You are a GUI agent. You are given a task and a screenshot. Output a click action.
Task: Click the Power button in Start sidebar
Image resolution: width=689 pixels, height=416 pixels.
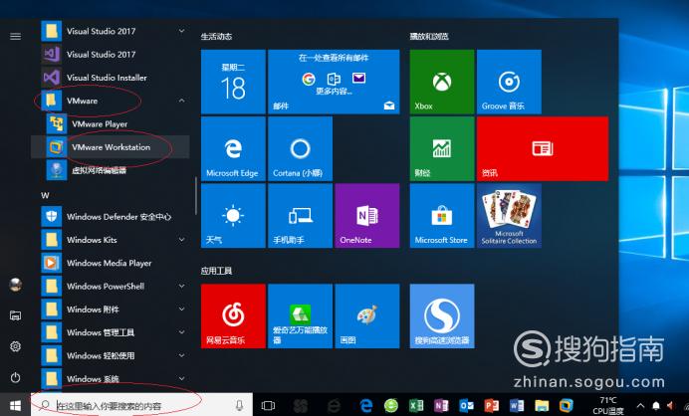tap(15, 378)
